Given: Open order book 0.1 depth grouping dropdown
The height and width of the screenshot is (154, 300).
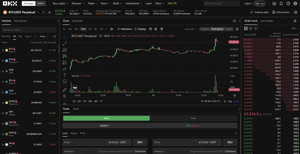Looking at the screenshot, I should tap(295, 28).
